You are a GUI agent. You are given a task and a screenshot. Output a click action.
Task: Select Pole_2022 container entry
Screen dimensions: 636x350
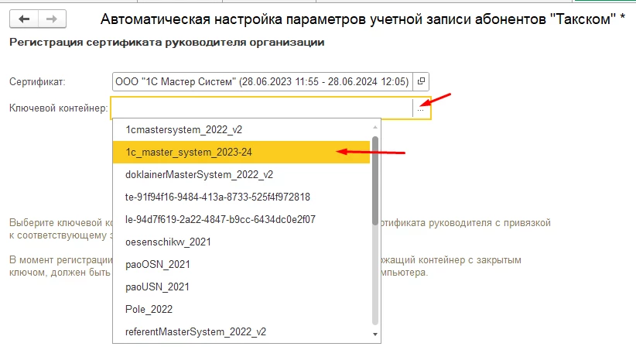tap(241, 310)
